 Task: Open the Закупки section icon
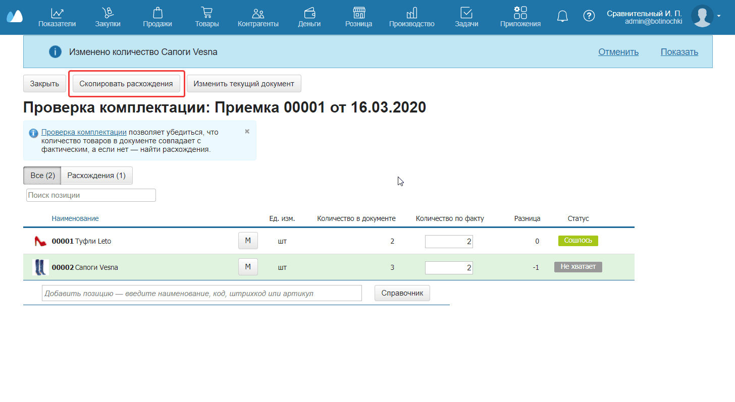pyautogui.click(x=108, y=13)
